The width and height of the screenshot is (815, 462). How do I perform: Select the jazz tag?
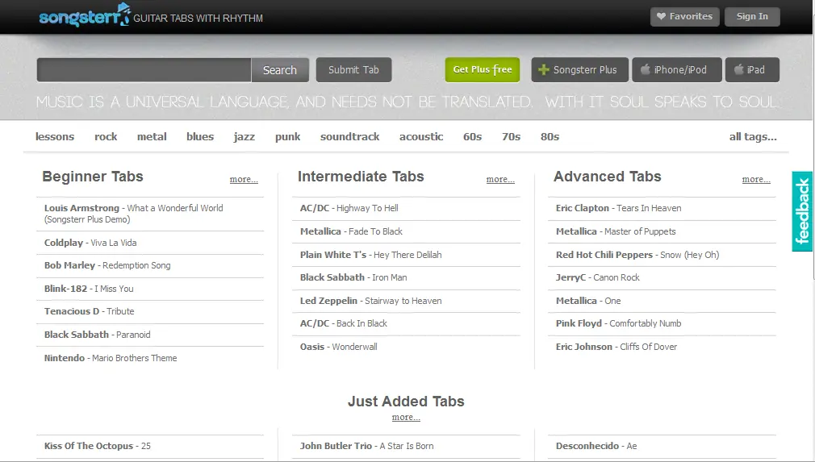(x=245, y=137)
